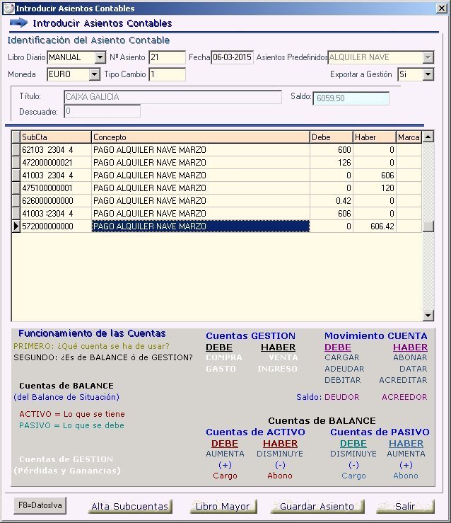
Task: Click the Nº Asiento input field
Action: (168, 57)
